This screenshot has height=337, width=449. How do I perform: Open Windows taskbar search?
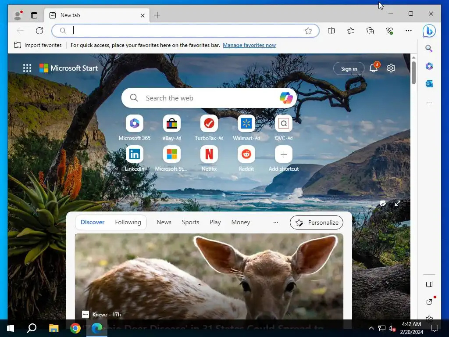(x=32, y=328)
